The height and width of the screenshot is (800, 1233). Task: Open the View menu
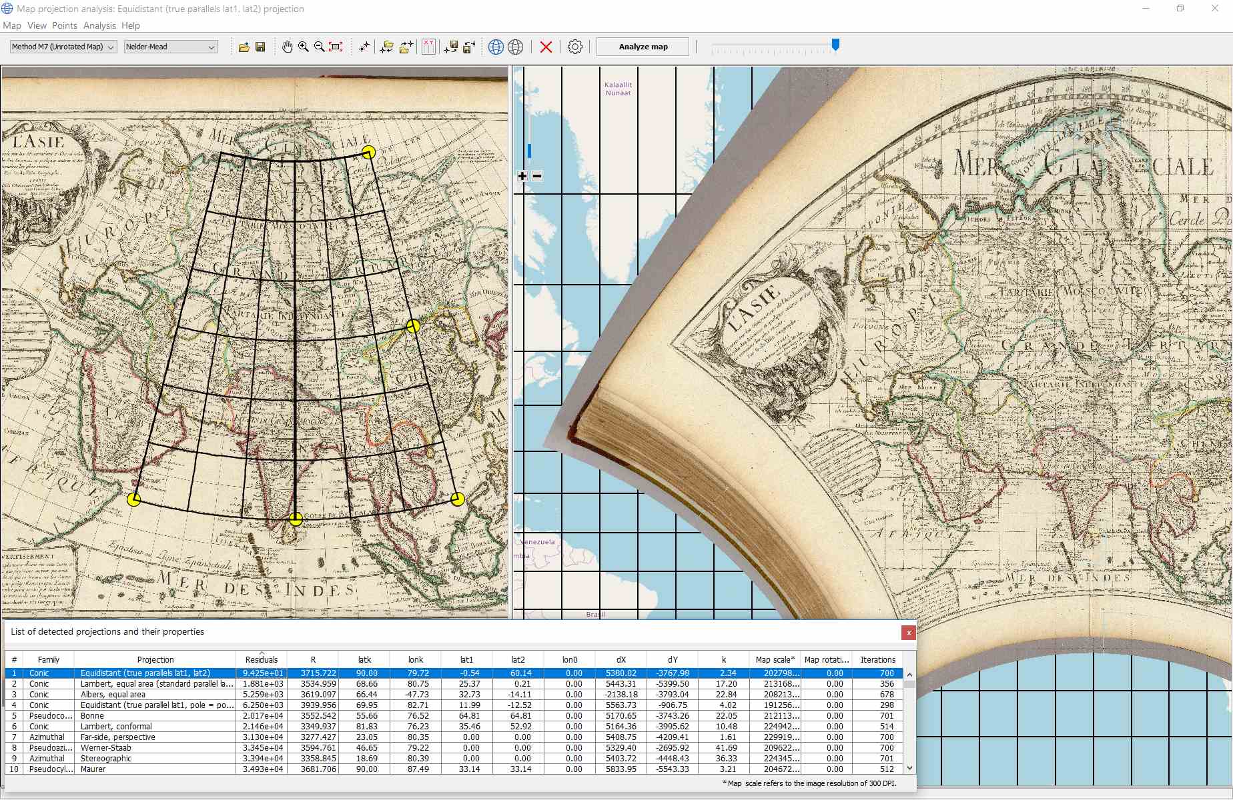point(37,25)
